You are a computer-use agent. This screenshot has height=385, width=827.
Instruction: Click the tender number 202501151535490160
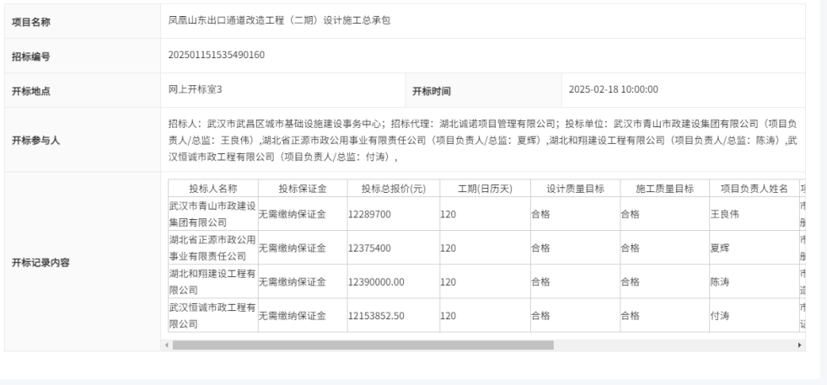tap(217, 56)
